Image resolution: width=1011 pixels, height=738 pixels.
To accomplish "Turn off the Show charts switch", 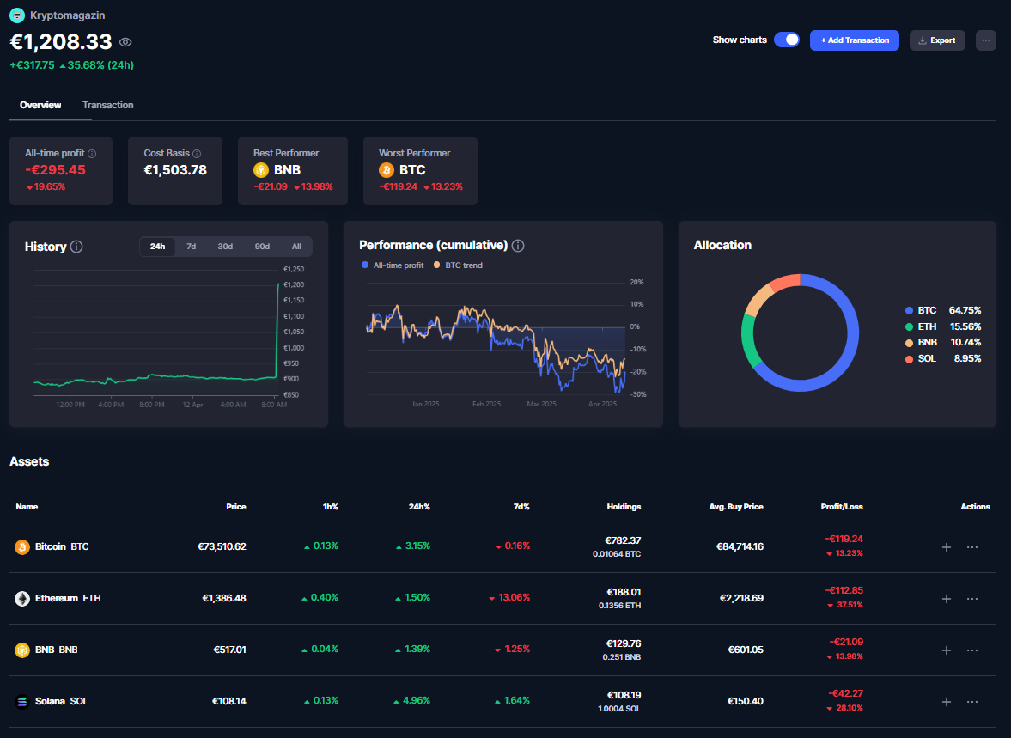I will click(x=787, y=40).
